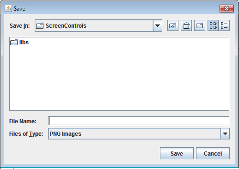Click the Java icon in title bar

coord(8,8)
